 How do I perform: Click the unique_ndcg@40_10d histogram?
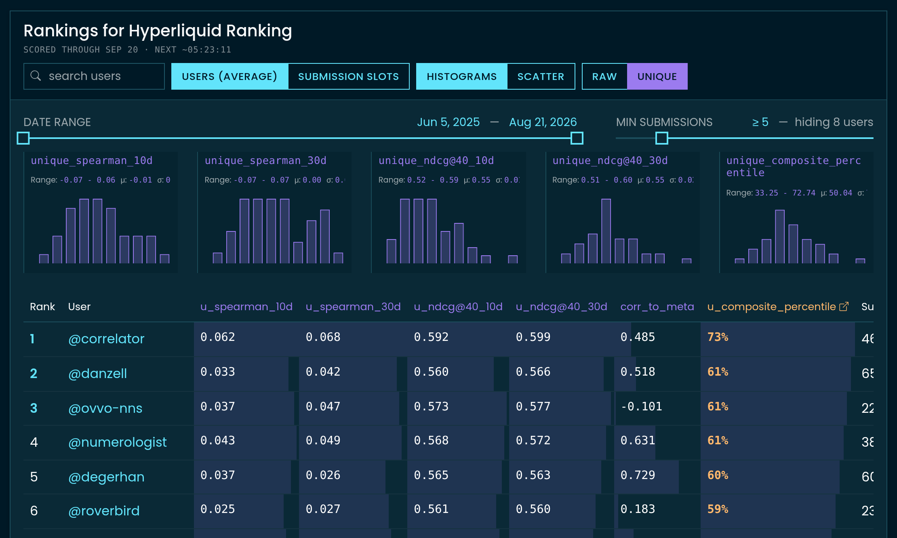coord(448,212)
